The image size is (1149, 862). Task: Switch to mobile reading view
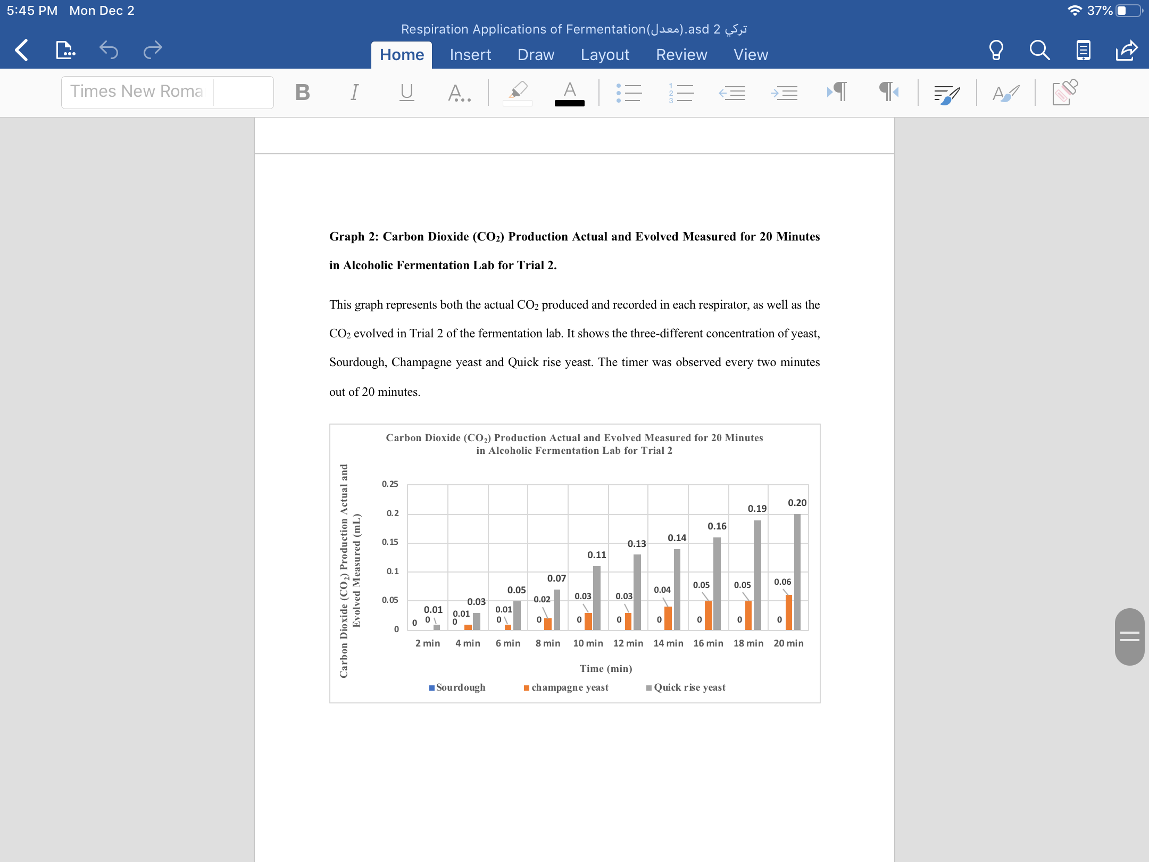click(x=1083, y=50)
